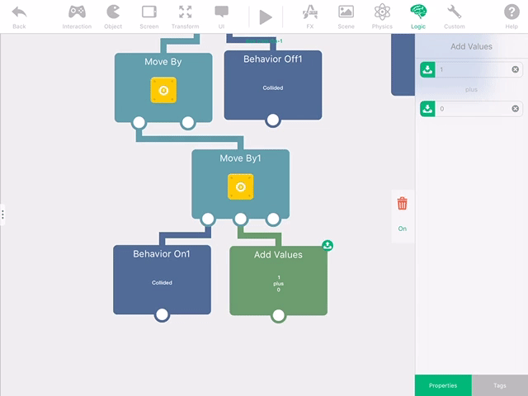
Task: Select the Logic brain icon
Action: pos(418,12)
